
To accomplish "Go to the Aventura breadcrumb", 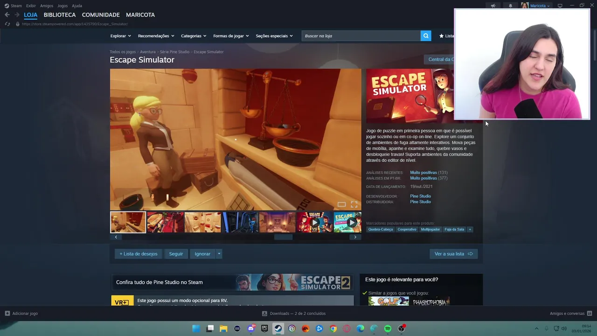I will (148, 52).
